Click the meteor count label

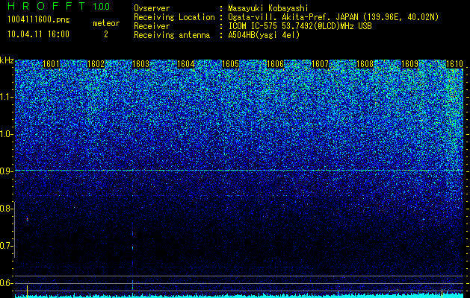pos(106,23)
